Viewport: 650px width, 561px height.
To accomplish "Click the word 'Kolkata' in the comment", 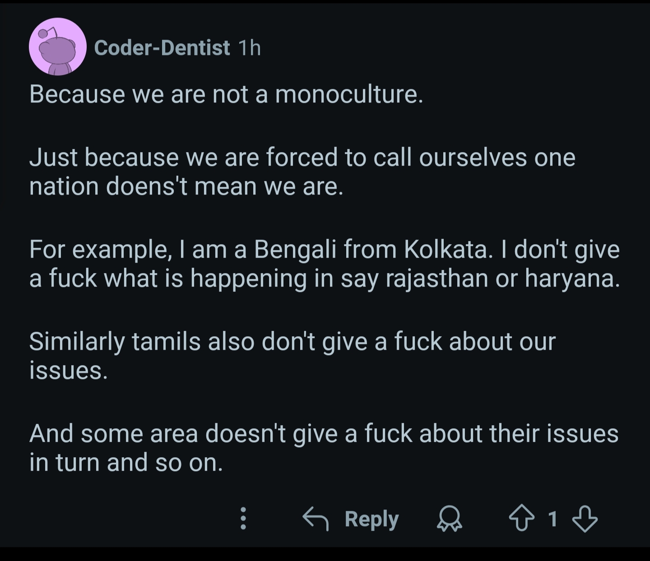I will click(x=446, y=249).
